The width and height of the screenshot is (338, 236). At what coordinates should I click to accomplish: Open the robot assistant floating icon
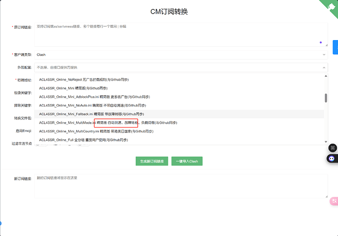tap(332, 159)
